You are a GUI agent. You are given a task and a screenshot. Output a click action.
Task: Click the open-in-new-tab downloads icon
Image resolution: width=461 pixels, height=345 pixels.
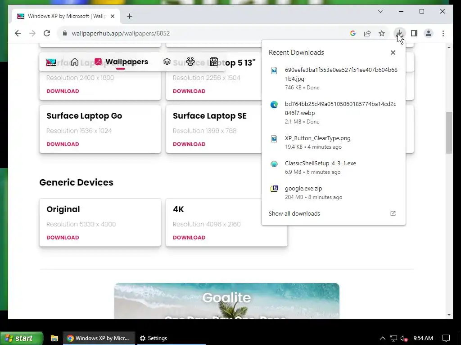[393, 213]
